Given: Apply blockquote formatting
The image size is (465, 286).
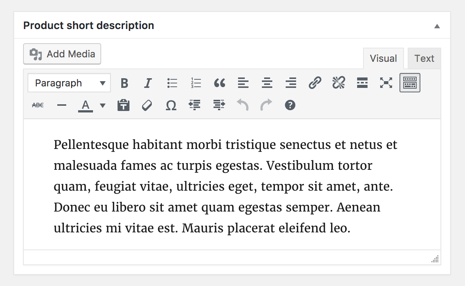Looking at the screenshot, I should click(219, 83).
